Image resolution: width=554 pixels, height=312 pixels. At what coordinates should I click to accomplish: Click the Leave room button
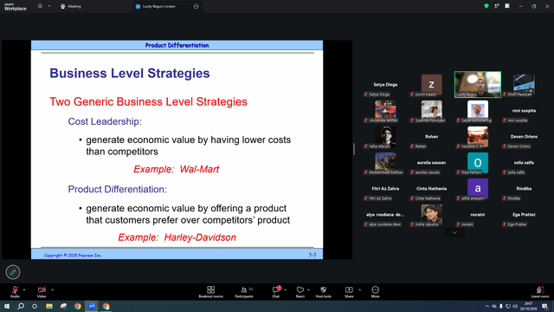540,292
